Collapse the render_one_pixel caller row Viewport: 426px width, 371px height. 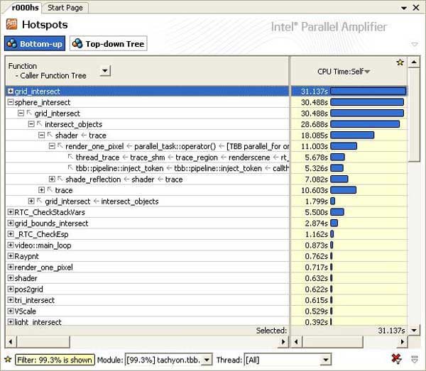click(52, 146)
